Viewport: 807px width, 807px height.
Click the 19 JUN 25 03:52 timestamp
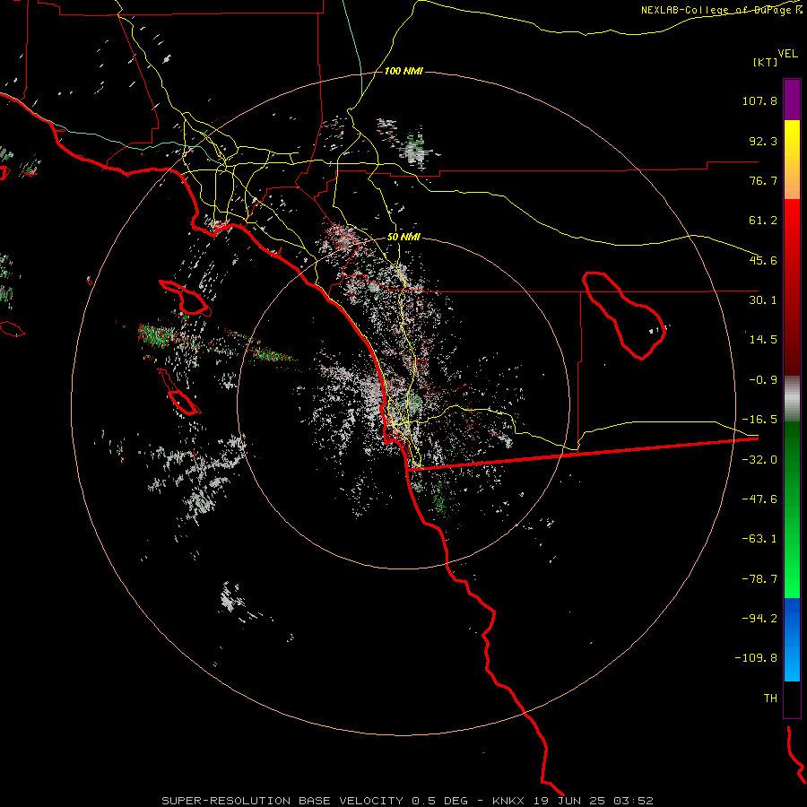pos(594,801)
